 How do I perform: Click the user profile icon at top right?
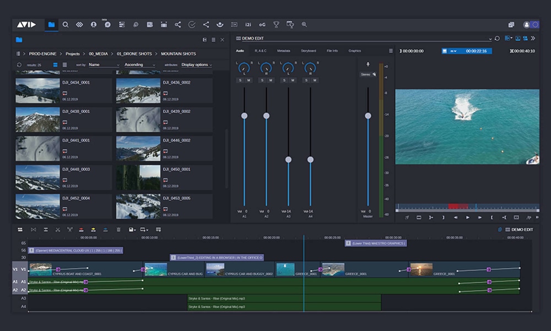(526, 25)
